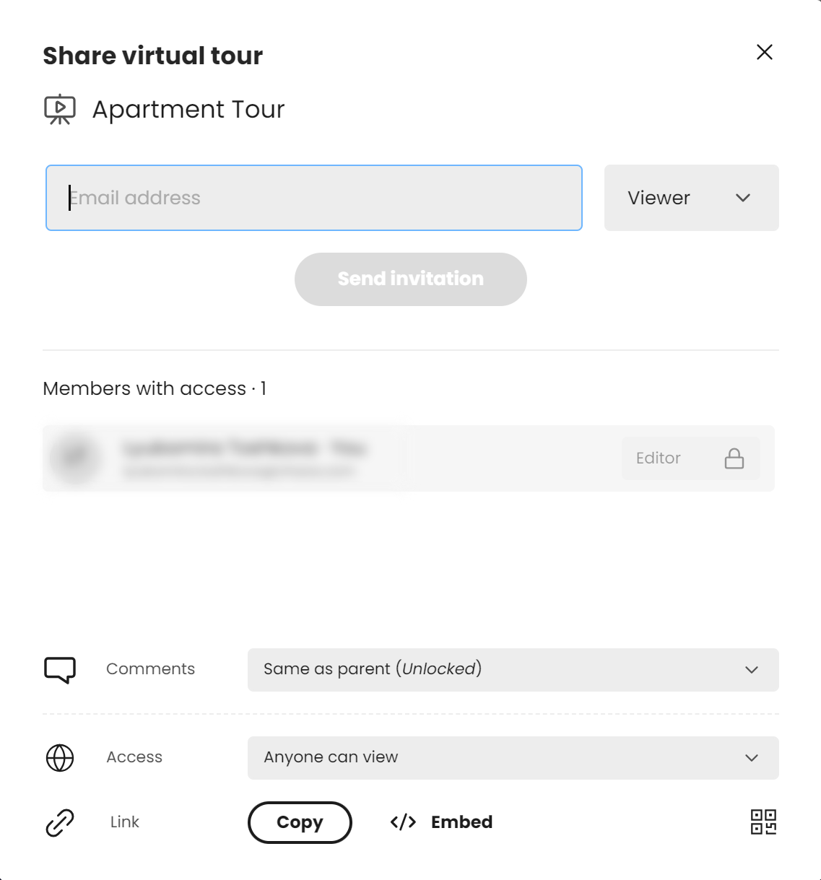
Task: Click the lock icon beside Editor
Action: [x=734, y=458]
